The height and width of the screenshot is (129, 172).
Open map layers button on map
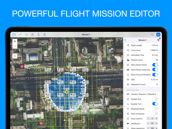[15, 41]
